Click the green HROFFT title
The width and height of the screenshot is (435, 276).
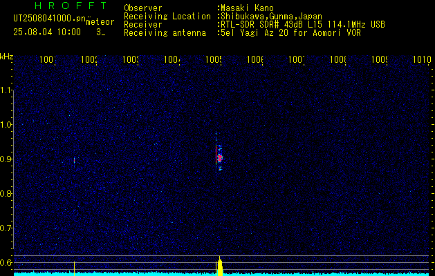[x=71, y=6]
